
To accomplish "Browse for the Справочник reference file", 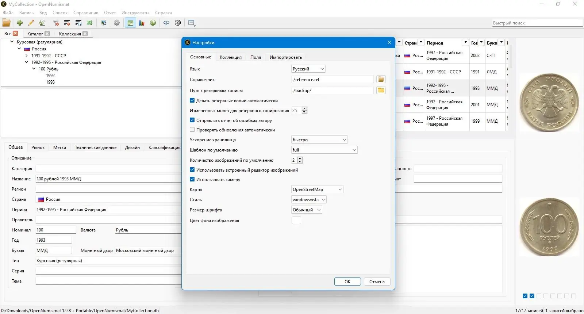I will point(381,79).
